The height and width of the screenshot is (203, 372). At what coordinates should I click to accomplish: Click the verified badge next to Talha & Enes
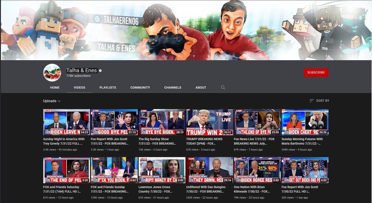(x=100, y=71)
